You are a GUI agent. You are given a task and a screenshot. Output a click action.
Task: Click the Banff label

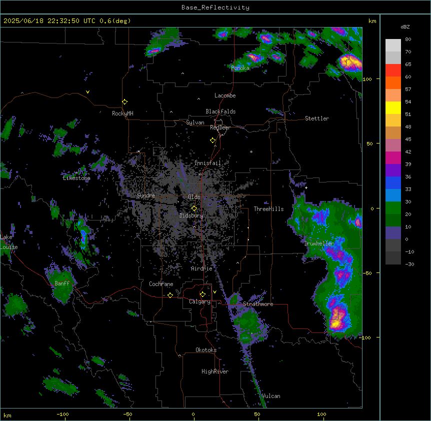(62, 283)
